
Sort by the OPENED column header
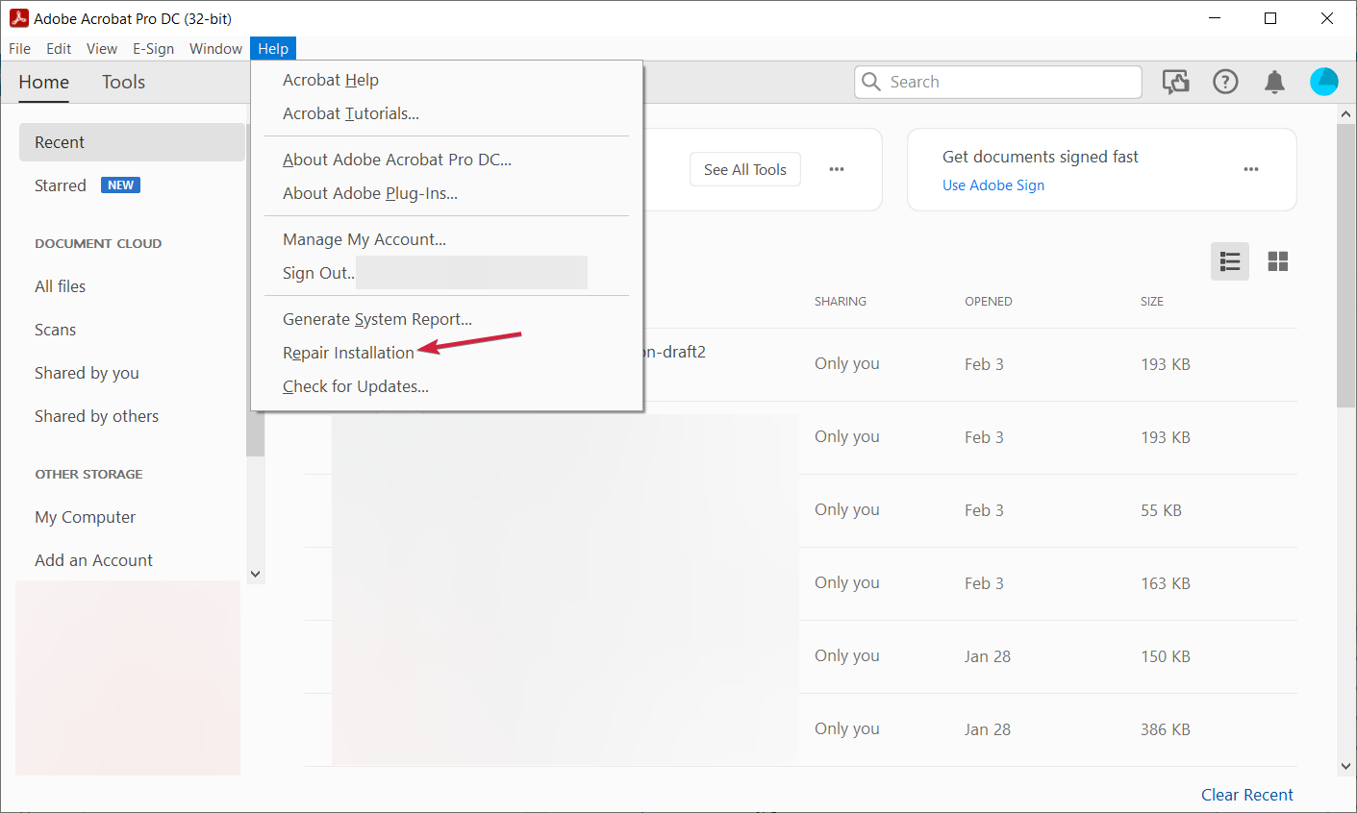[x=988, y=301]
